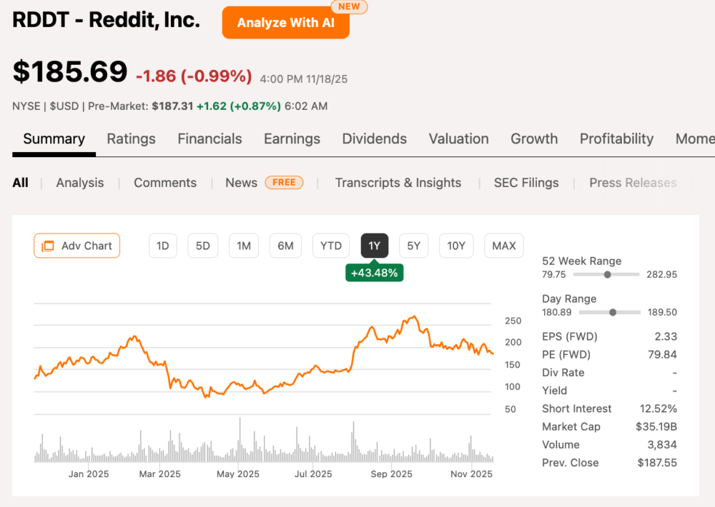This screenshot has height=507, width=715.
Task: Open the News filter link
Action: [x=241, y=183]
